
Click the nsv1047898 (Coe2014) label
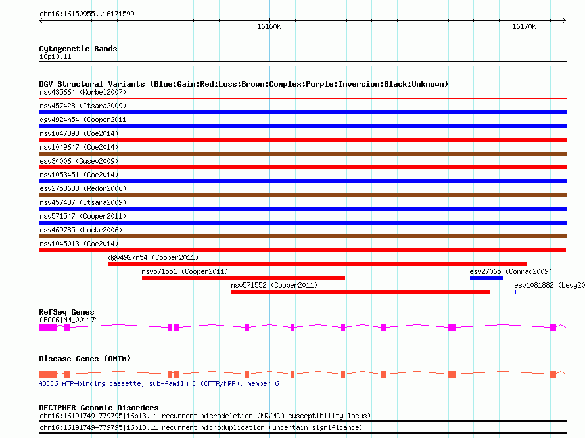79,133
